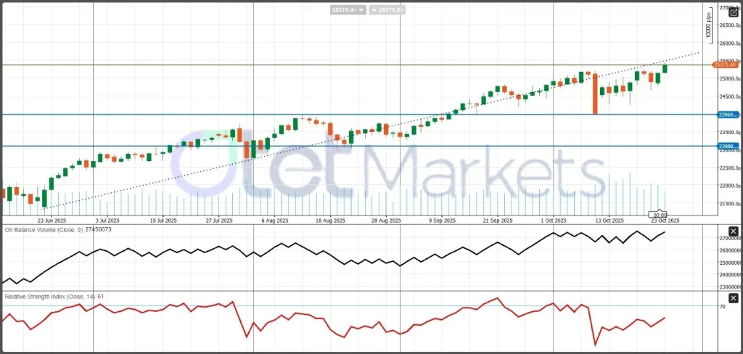Click the 00:00 time marker on date axis

click(659, 215)
